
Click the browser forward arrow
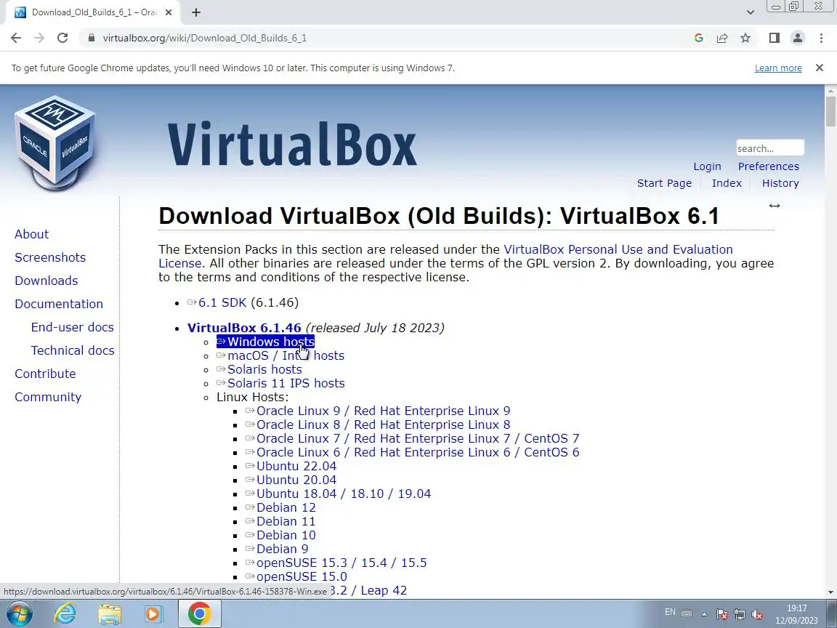(x=39, y=38)
